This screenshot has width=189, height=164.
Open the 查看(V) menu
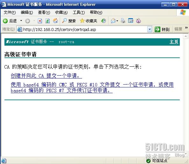pos(44,12)
